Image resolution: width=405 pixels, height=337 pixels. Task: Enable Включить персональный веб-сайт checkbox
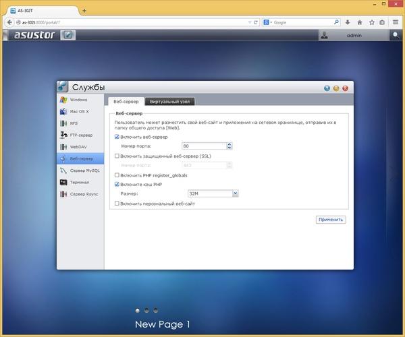[x=117, y=204]
